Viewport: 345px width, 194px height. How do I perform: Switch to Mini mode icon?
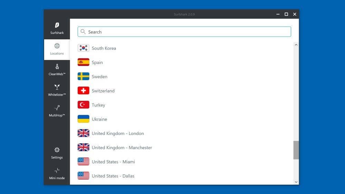[57, 171]
